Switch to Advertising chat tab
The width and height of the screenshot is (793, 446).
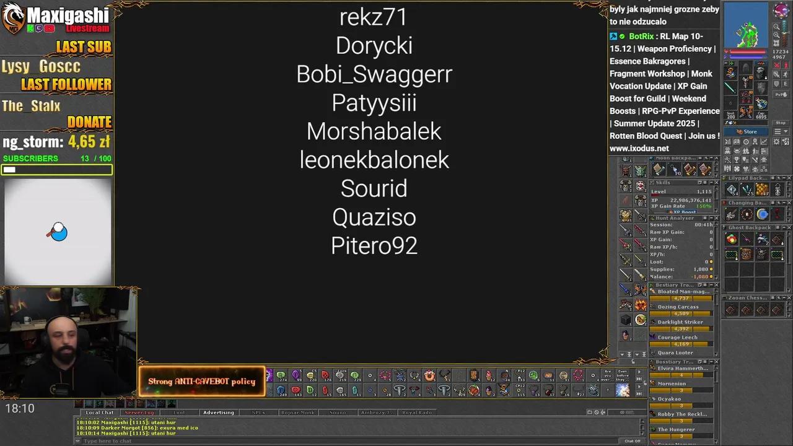tap(219, 413)
